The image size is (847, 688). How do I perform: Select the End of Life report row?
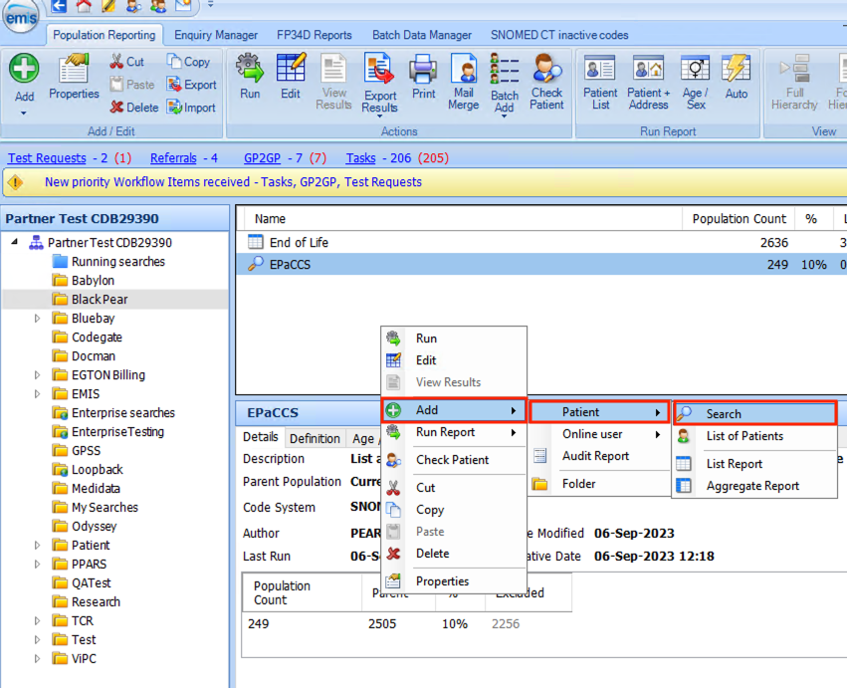(x=541, y=242)
